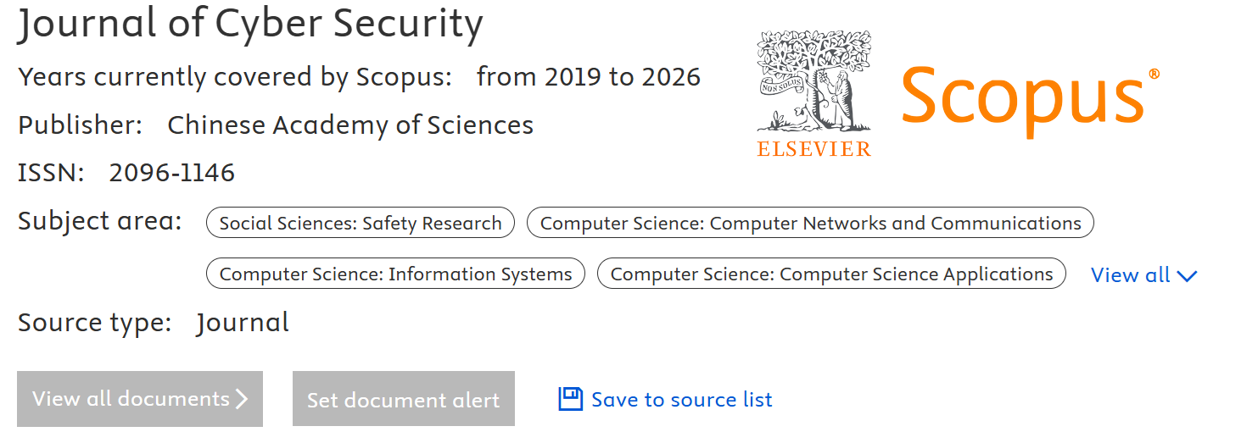Viewport: 1241px width, 443px height.
Task: Expand subject areas with View all
Action: point(1130,275)
